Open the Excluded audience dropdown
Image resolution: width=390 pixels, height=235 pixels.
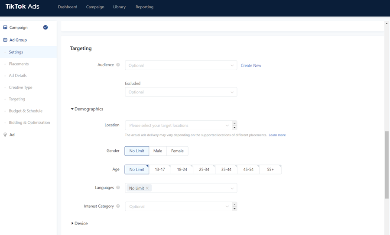(x=181, y=92)
